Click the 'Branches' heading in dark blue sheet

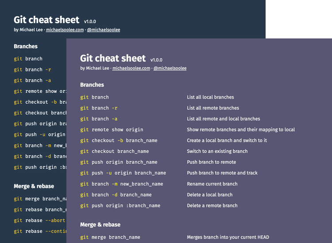(x=26, y=46)
